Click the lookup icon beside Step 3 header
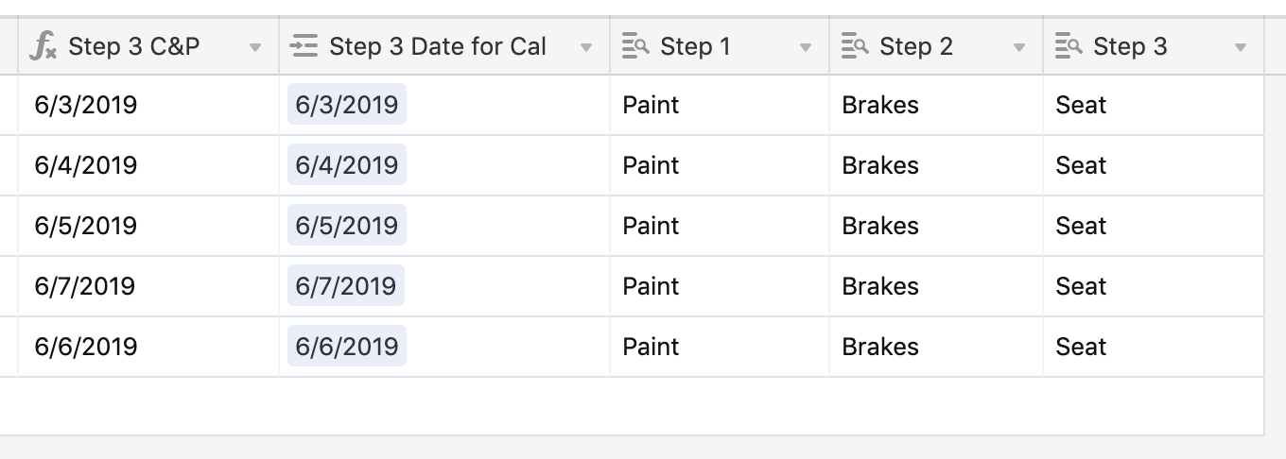Viewport: 1286px width, 459px height. 1069,46
